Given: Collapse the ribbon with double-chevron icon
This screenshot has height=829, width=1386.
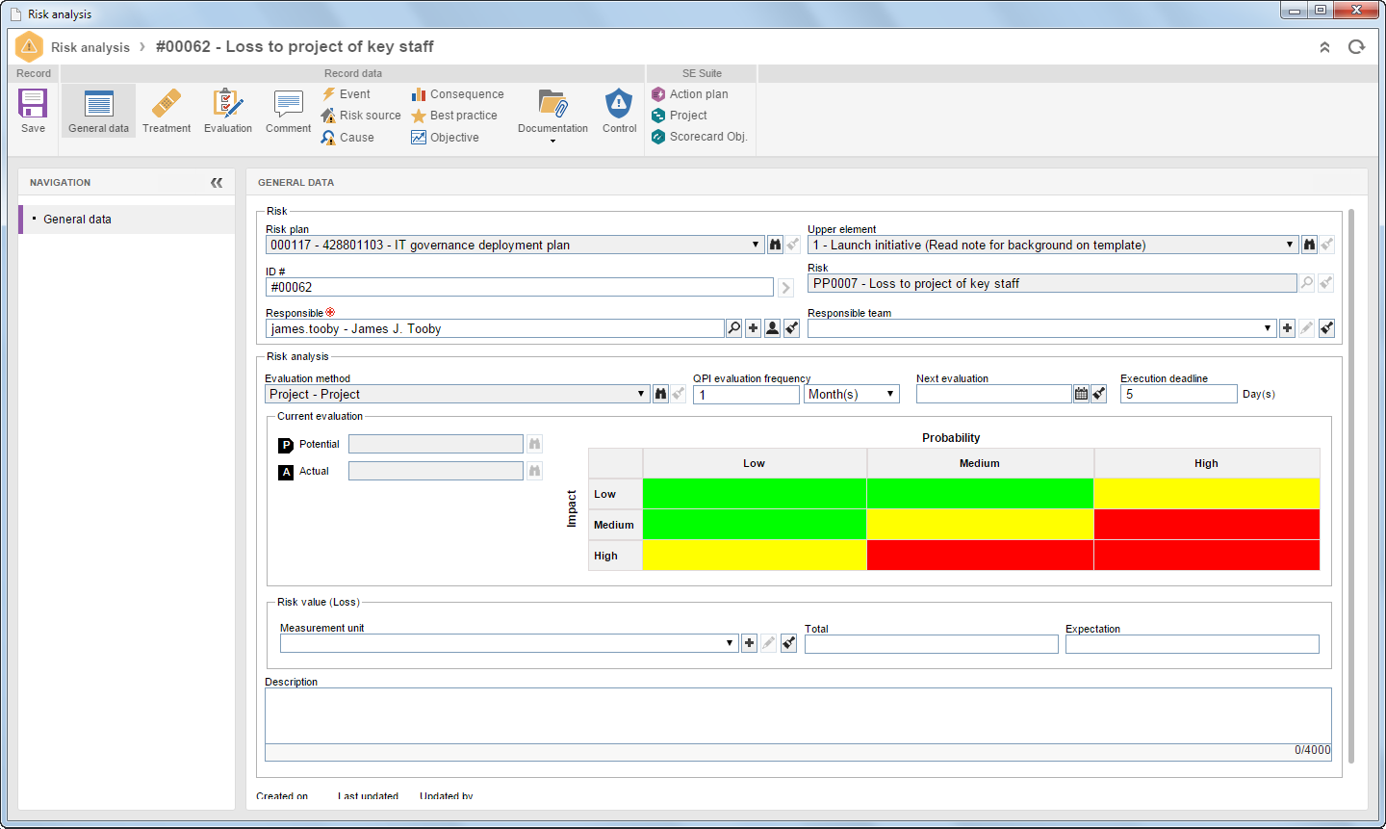Looking at the screenshot, I should click(1324, 47).
